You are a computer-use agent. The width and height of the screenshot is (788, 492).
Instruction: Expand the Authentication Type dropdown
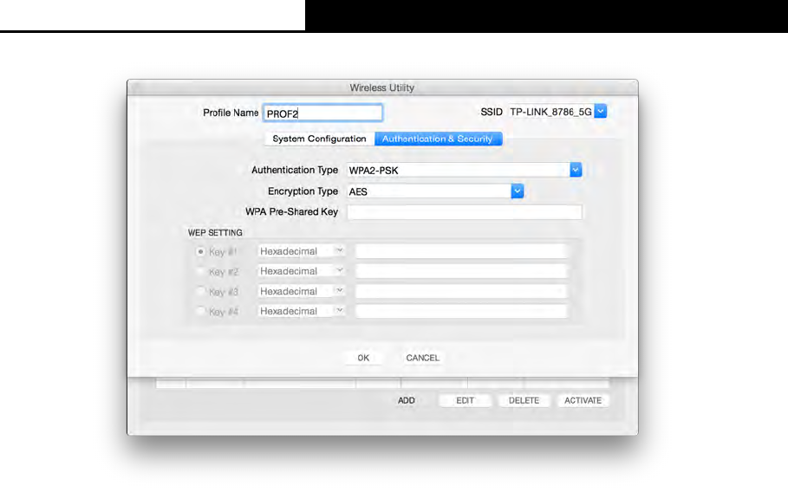[x=576, y=170]
